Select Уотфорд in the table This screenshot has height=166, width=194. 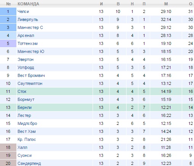(26, 67)
